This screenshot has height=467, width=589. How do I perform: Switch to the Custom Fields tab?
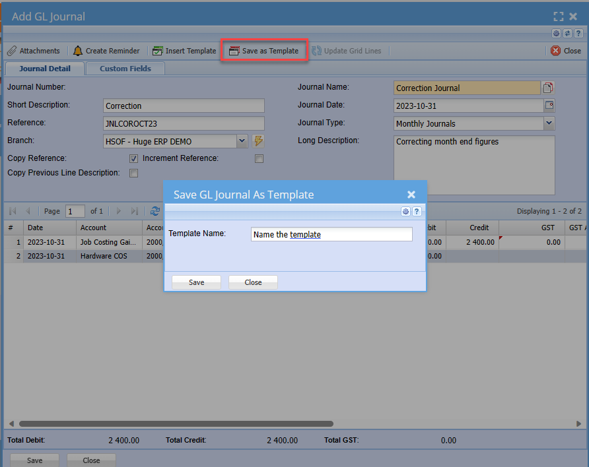tap(125, 69)
